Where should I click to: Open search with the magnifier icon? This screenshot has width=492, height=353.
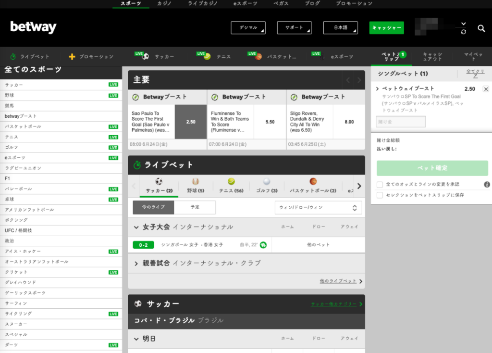481,29
